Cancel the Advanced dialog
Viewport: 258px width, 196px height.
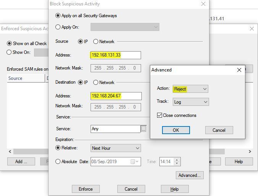click(x=219, y=130)
